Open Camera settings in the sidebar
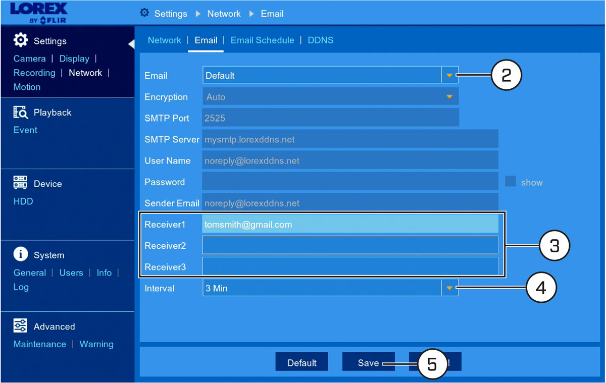Viewport: 606px width, 383px height. (30, 59)
